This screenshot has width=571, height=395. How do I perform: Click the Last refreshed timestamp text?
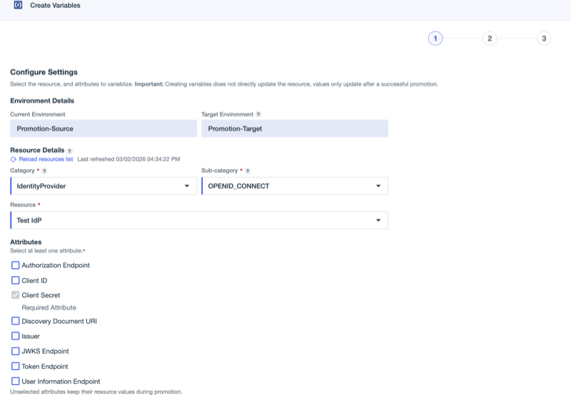(x=128, y=159)
